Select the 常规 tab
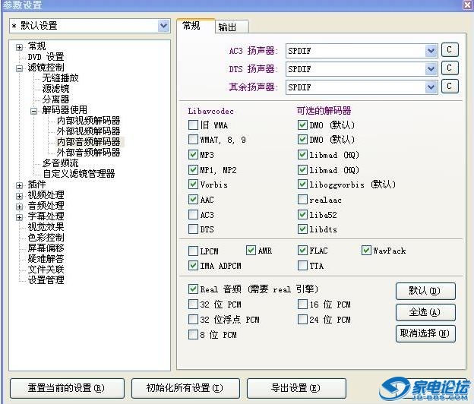 click(195, 26)
